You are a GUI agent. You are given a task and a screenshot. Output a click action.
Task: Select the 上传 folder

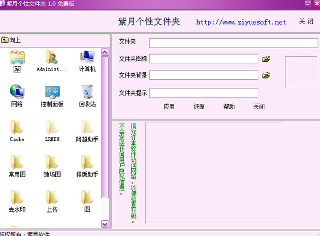[x=52, y=201]
